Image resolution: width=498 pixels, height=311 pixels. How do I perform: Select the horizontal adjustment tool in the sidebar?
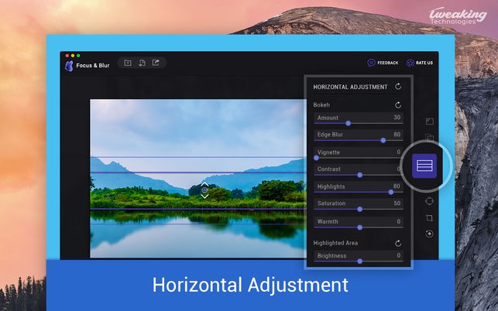click(424, 166)
